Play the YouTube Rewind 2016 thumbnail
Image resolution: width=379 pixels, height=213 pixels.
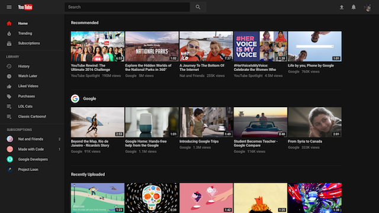click(x=97, y=46)
